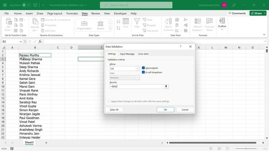The height and width of the screenshot is (151, 269).
Task: Click the Organization data type
Action: click(84, 25)
